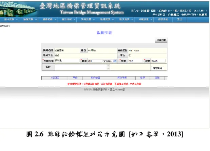Open the 系統設定 navigation menu
Image resolution: width=210 pixels, height=151 pixels.
coord(144,19)
